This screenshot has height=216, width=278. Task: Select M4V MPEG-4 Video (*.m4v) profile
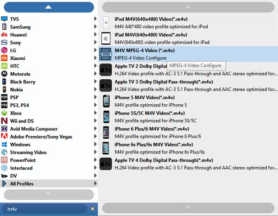coord(188,54)
